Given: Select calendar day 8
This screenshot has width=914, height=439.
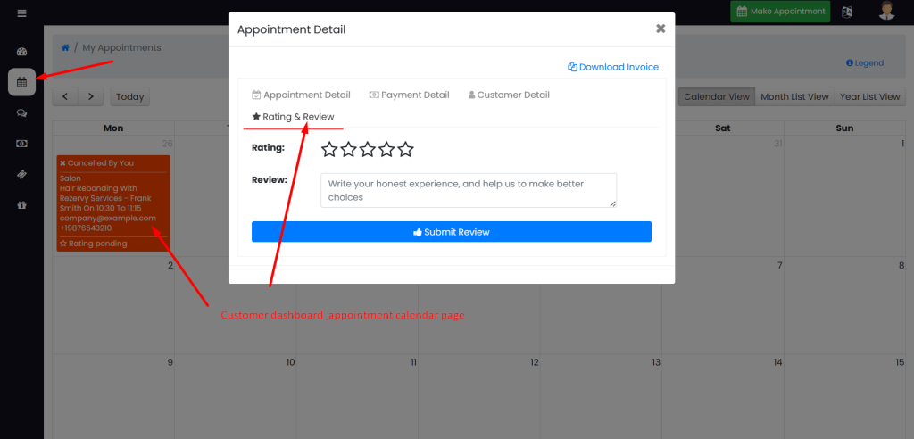Looking at the screenshot, I should [x=902, y=265].
